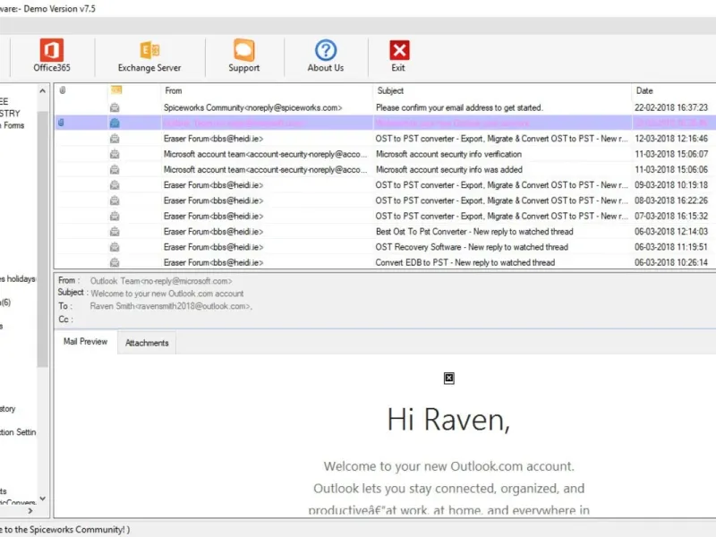Click envelope icon of OST Recovery Software email

click(115, 247)
